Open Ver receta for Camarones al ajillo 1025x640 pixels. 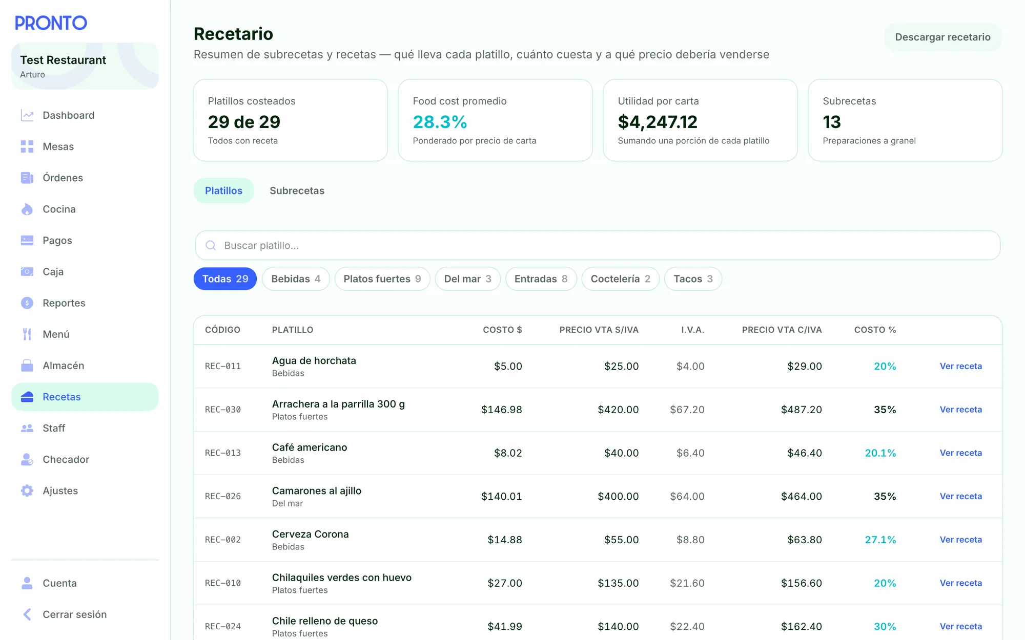point(960,496)
